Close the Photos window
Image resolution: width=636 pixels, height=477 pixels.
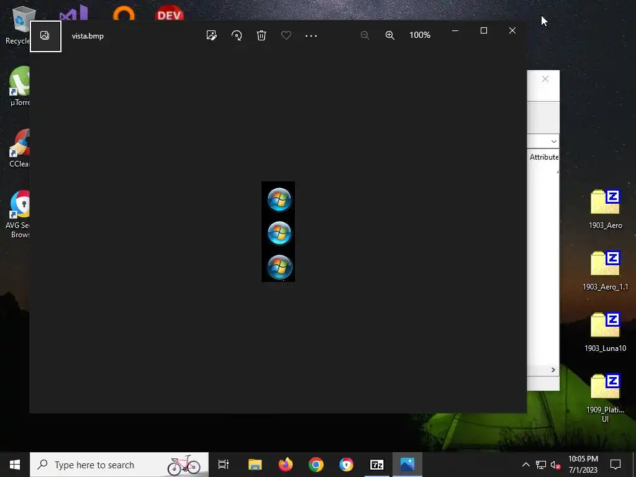point(512,31)
